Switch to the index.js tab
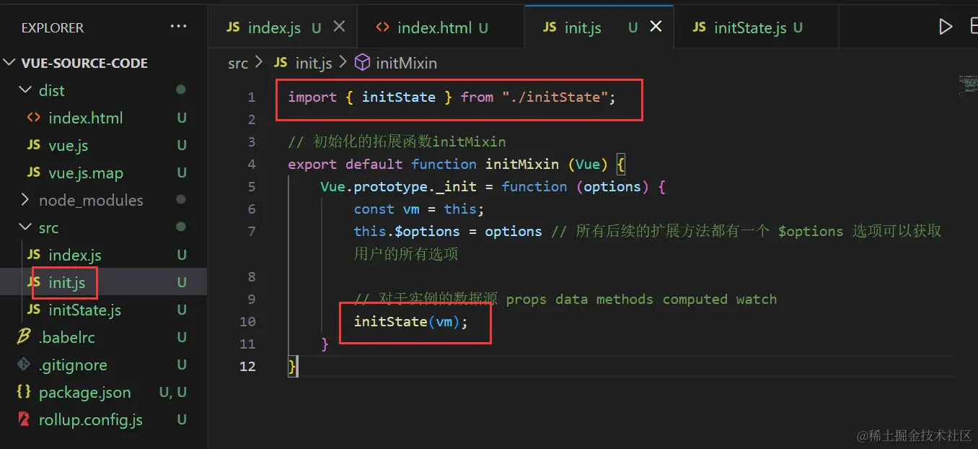978x449 pixels. [x=282, y=27]
